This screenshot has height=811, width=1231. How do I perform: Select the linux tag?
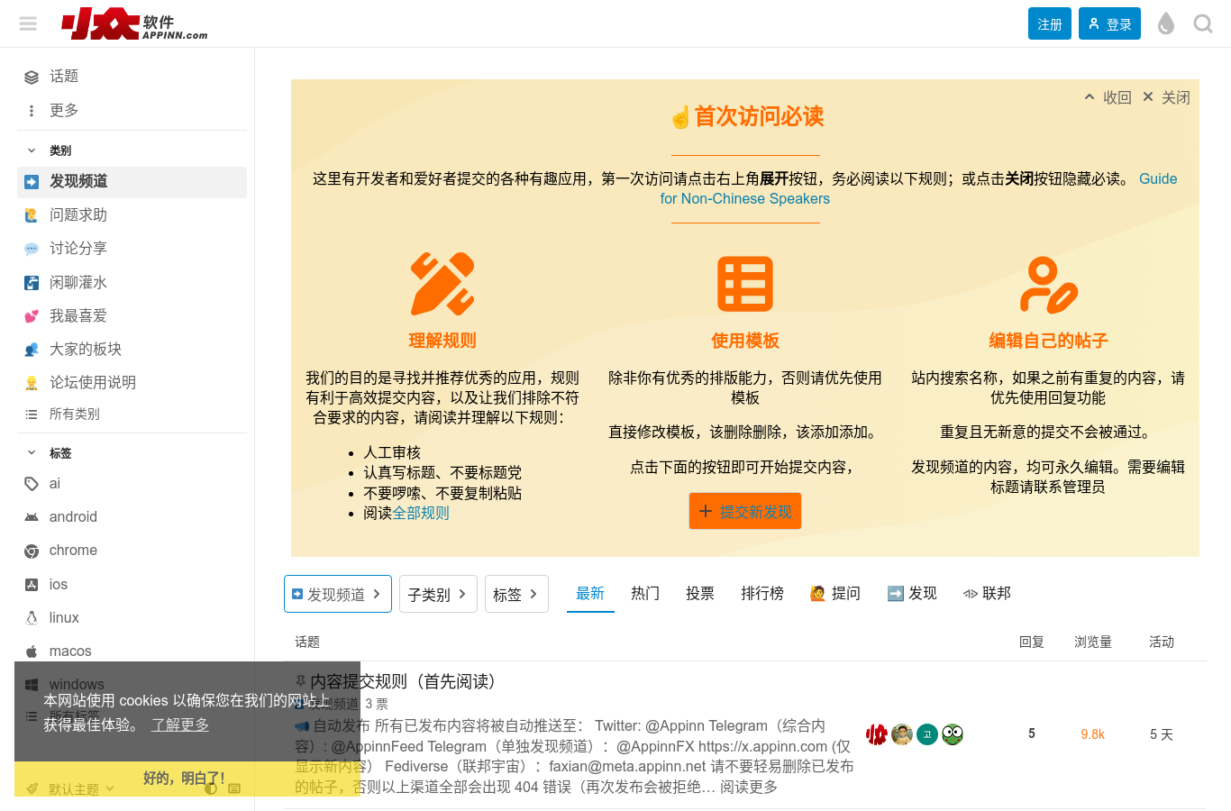pos(132,618)
